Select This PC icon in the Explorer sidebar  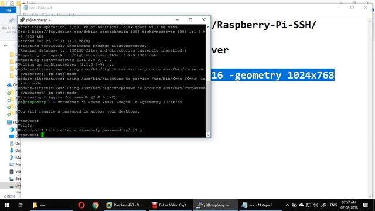pyautogui.click(x=9, y=122)
